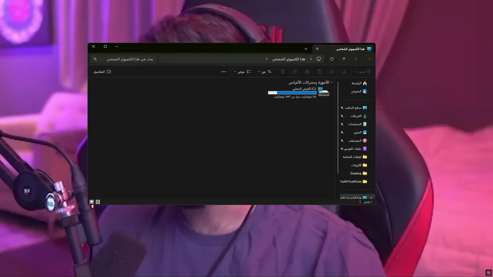Minimize the File Explorer window

point(117,47)
